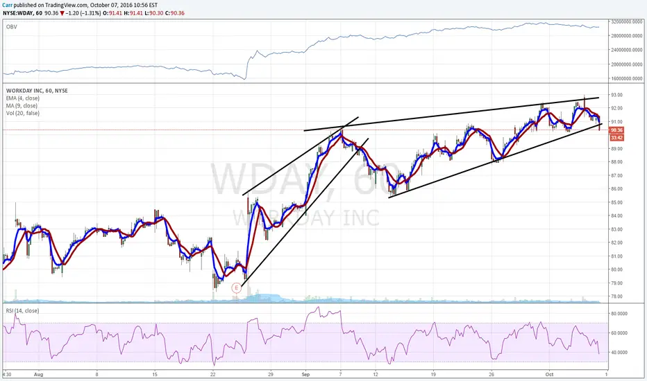Click the 'Sep' date label on time axis
The height and width of the screenshot is (381, 647).
(x=305, y=374)
